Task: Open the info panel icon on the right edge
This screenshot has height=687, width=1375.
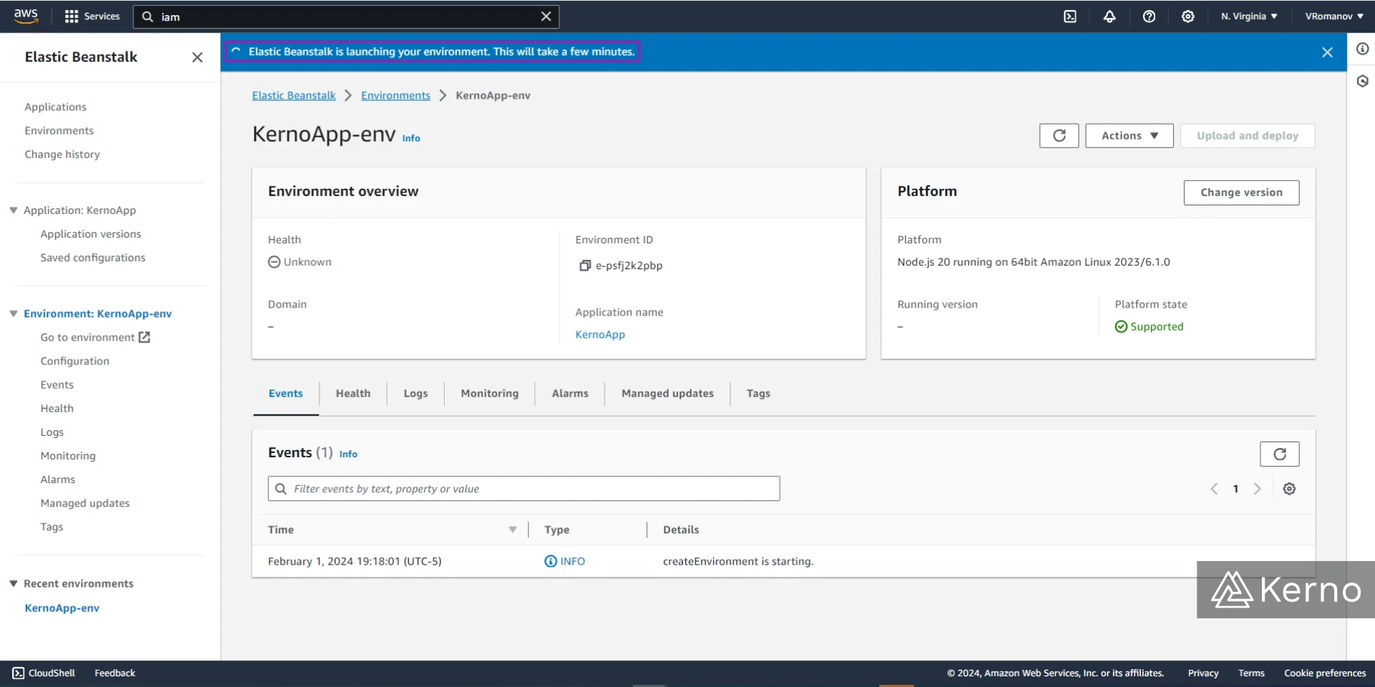Action: point(1362,49)
